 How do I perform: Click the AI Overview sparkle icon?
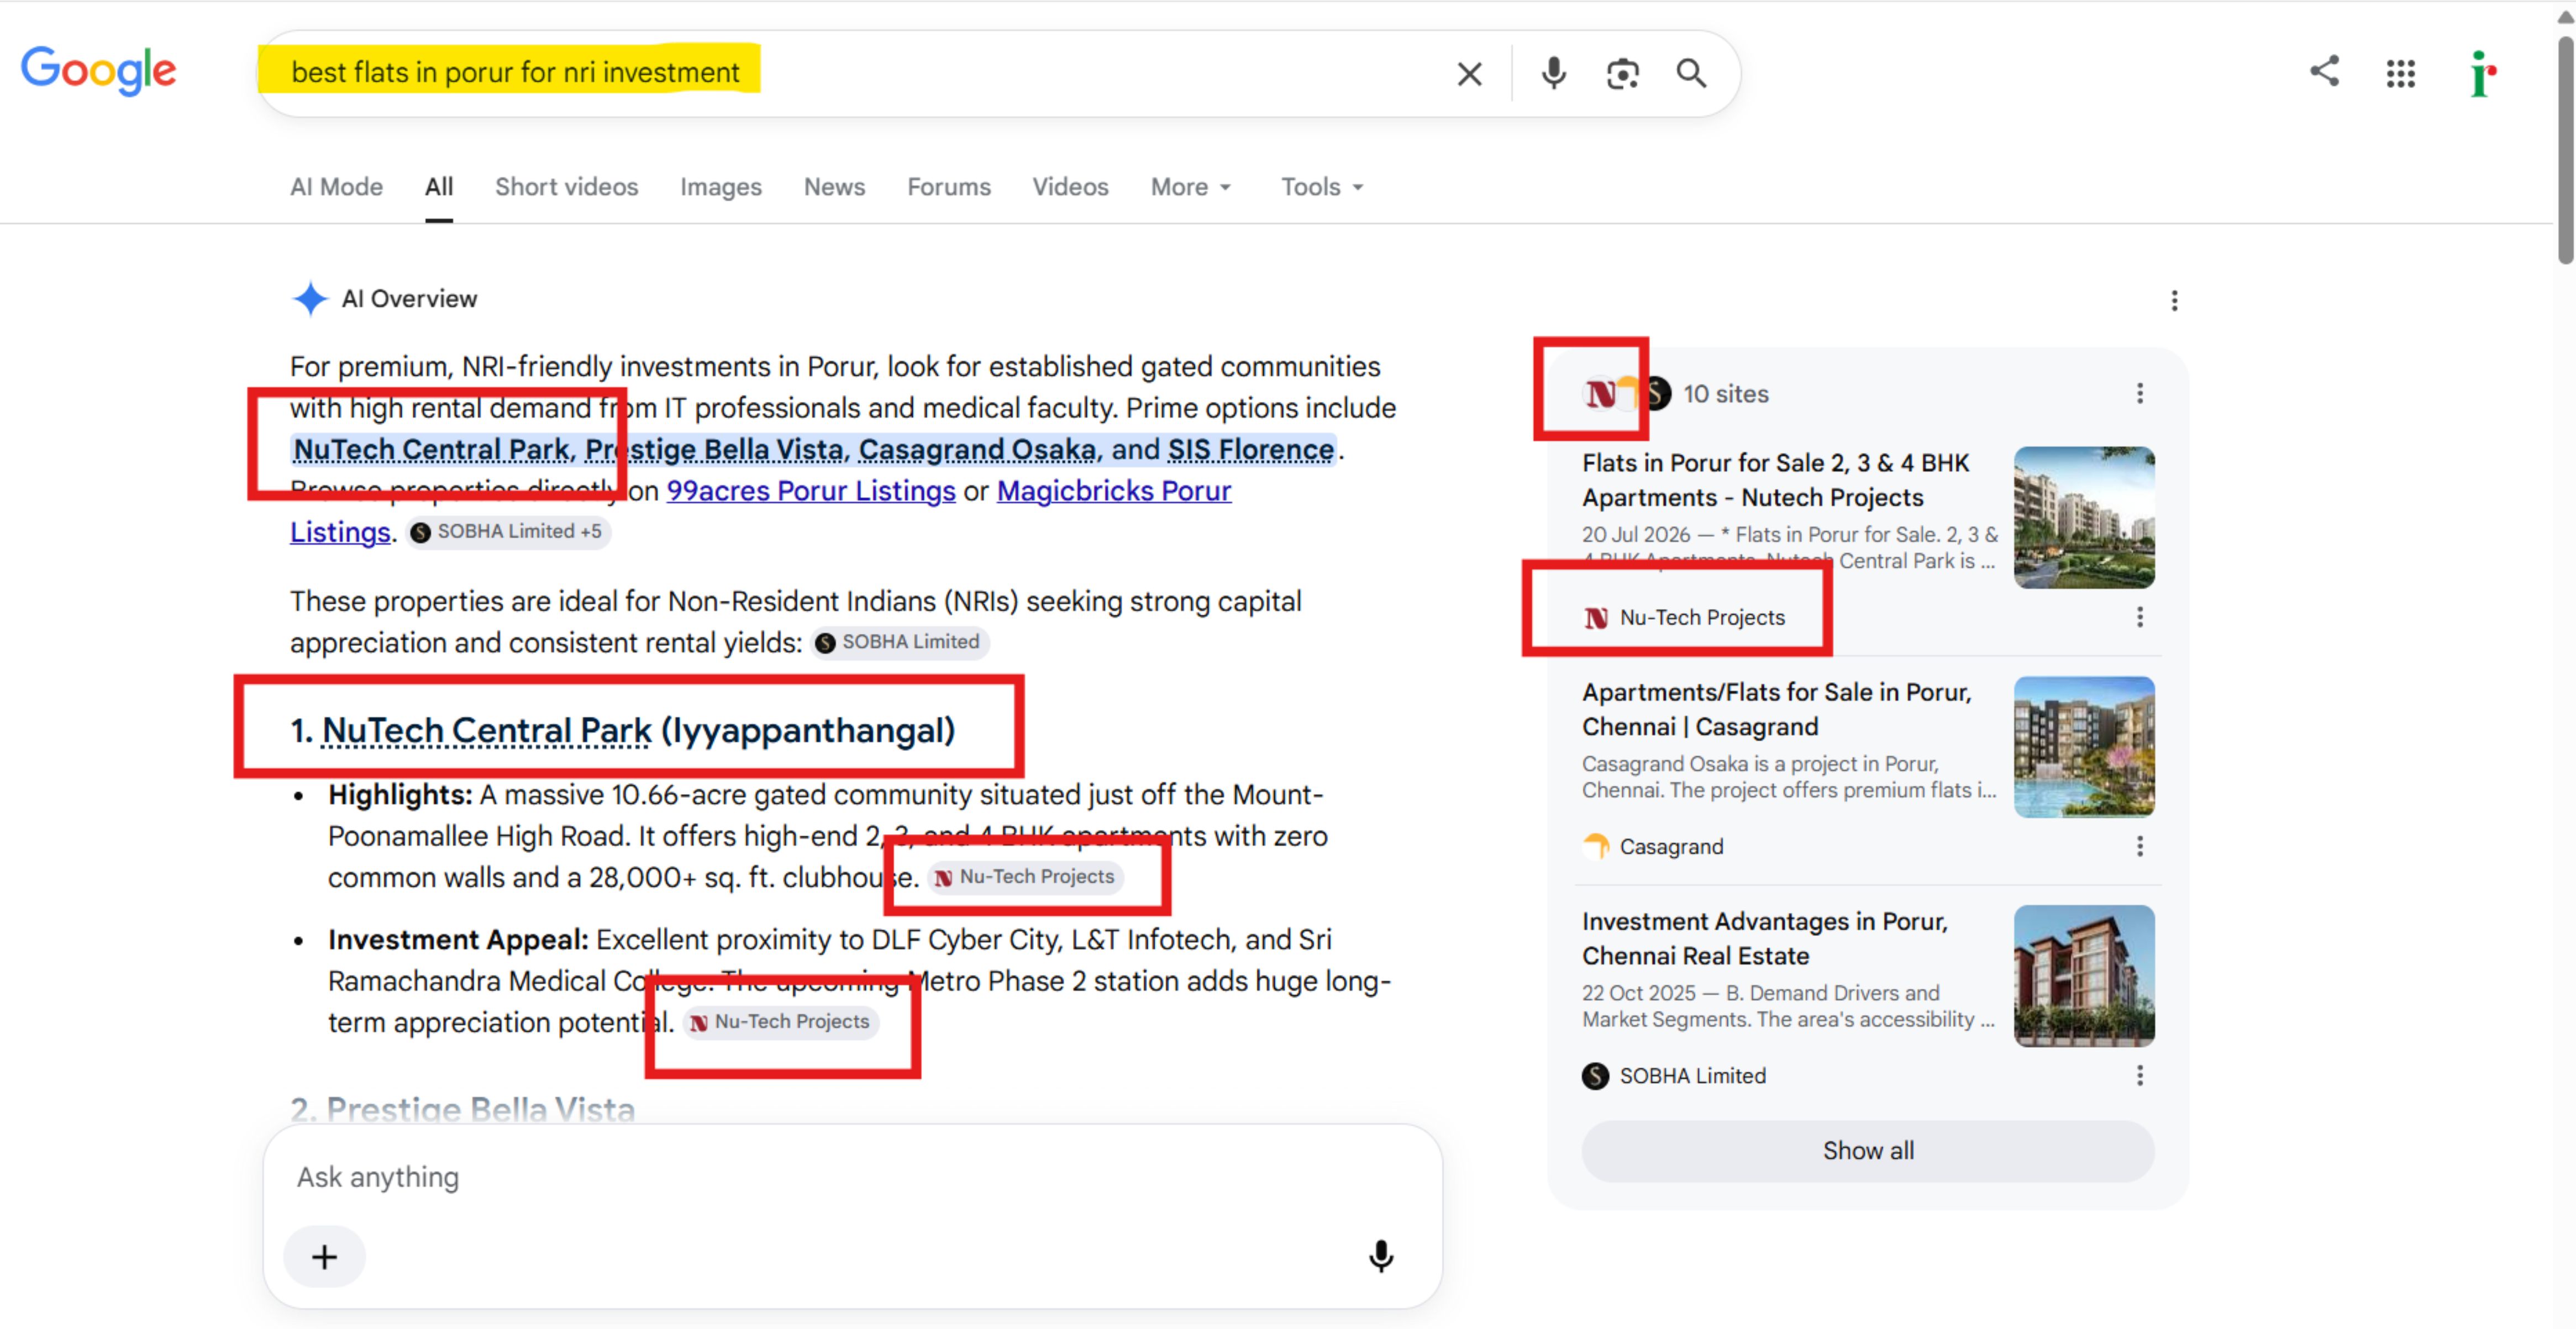pos(310,299)
